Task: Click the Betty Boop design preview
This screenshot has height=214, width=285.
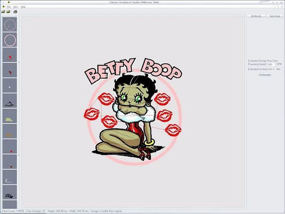Action: point(133,111)
